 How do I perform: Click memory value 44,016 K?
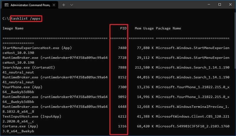[x=145, y=77]
